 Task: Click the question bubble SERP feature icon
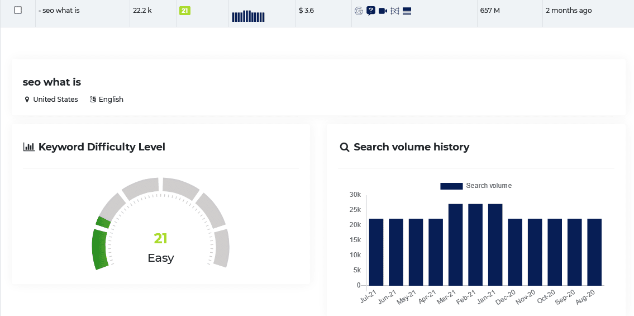click(371, 11)
